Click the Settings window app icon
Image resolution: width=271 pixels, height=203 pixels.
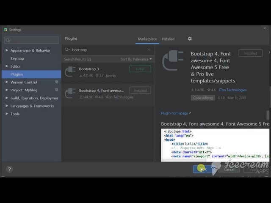pyautogui.click(x=6, y=30)
